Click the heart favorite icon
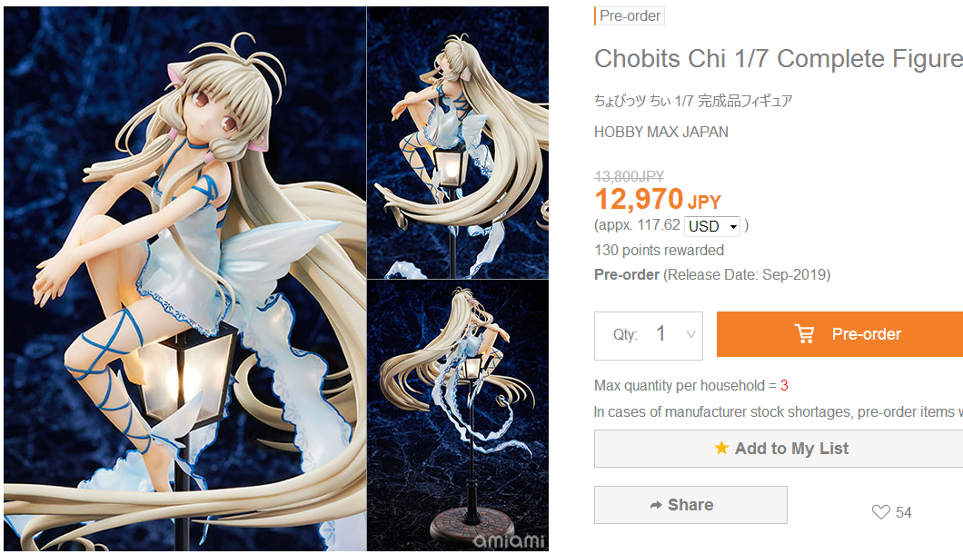 point(880,512)
